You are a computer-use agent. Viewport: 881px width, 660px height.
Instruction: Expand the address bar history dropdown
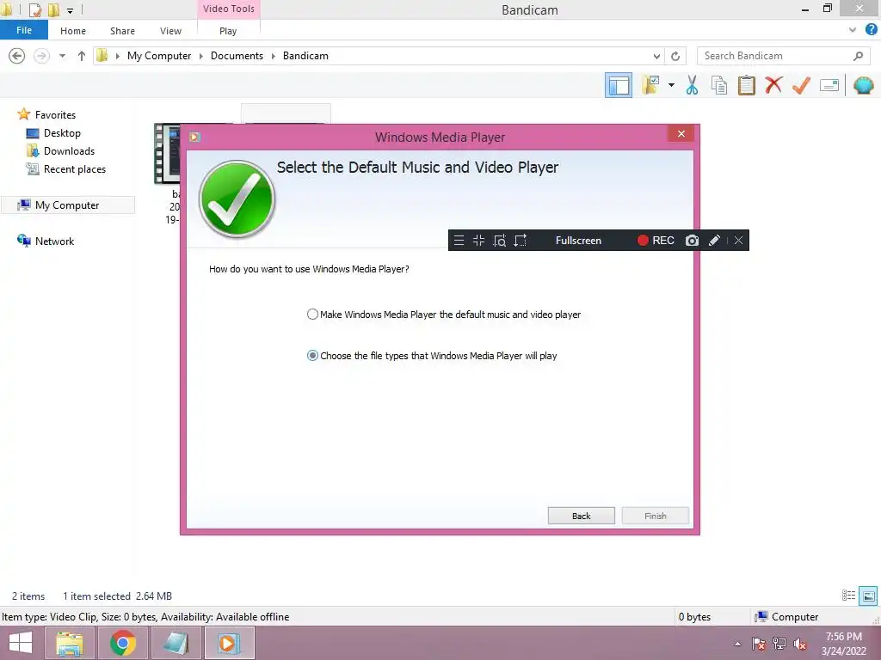click(656, 56)
